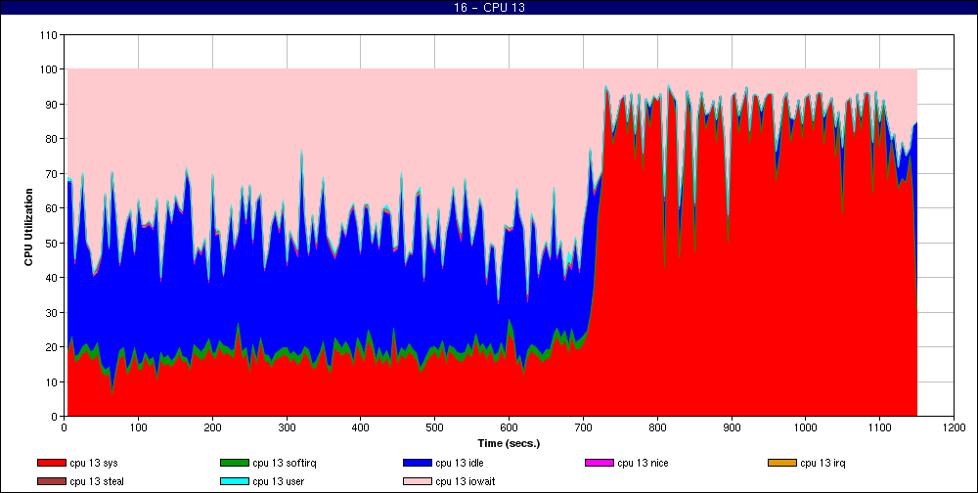Click the red cpu 13 sys legend swatch
The height and width of the screenshot is (493, 978).
[x=51, y=463]
